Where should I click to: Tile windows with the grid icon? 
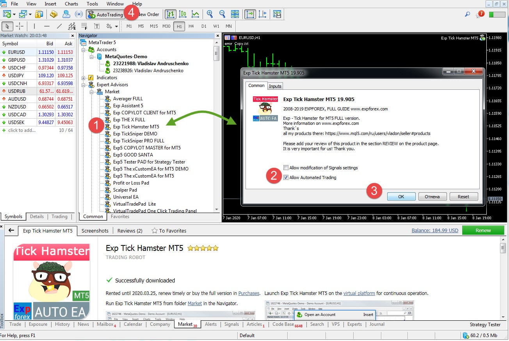235,14
